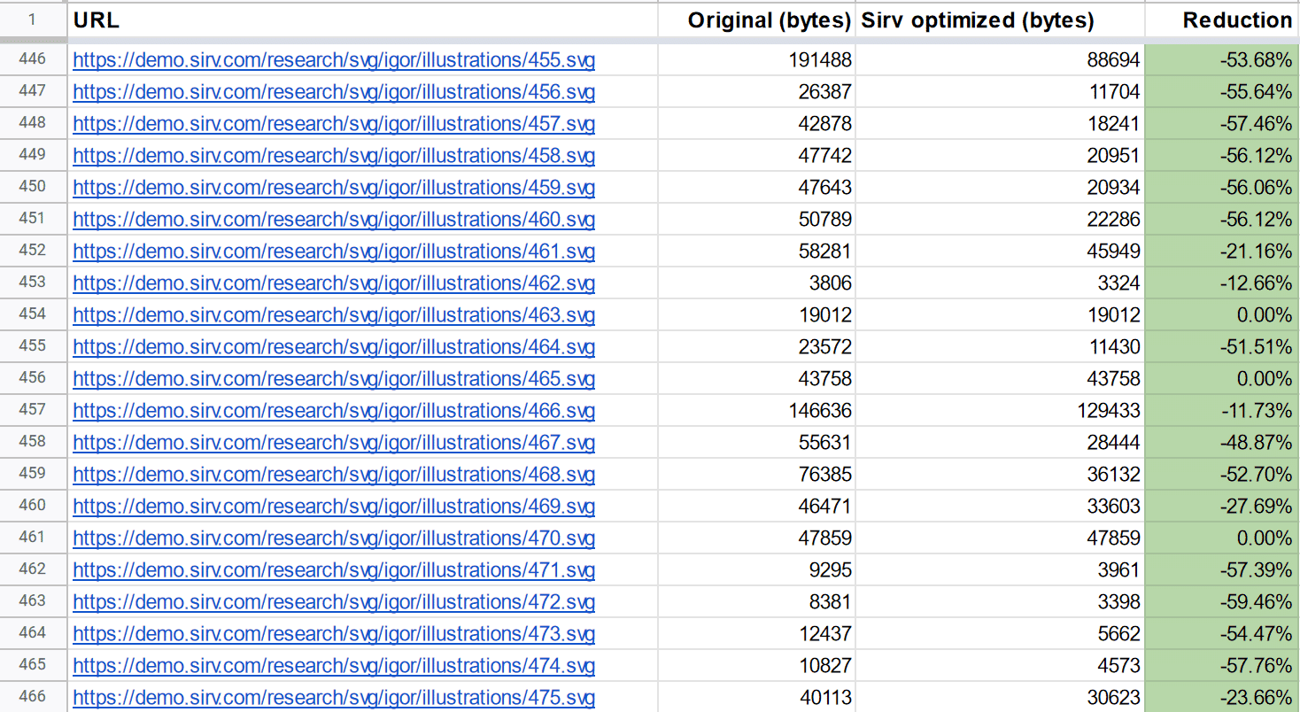The image size is (1300, 712).
Task: Select reduction cell -59.46%
Action: 1222,602
